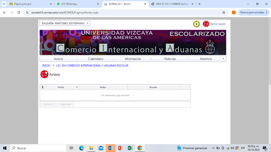Expand the Alumnos menu dropdown arrow
Image resolution: width=271 pixels, height=152 pixels.
(x=223, y=59)
